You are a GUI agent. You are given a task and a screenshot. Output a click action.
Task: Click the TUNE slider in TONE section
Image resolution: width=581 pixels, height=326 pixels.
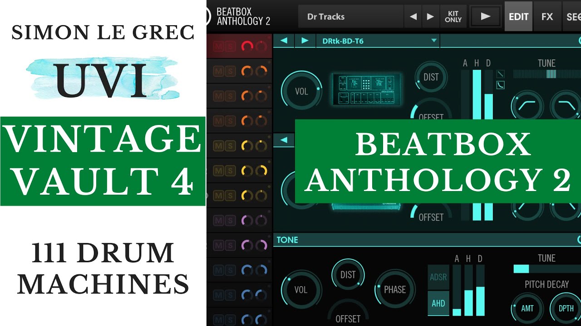point(547,269)
